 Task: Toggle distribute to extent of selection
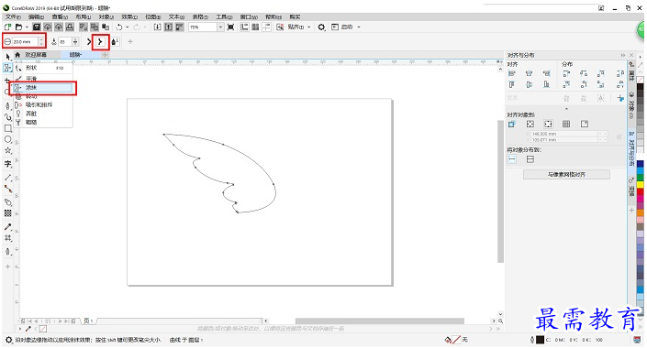point(512,159)
